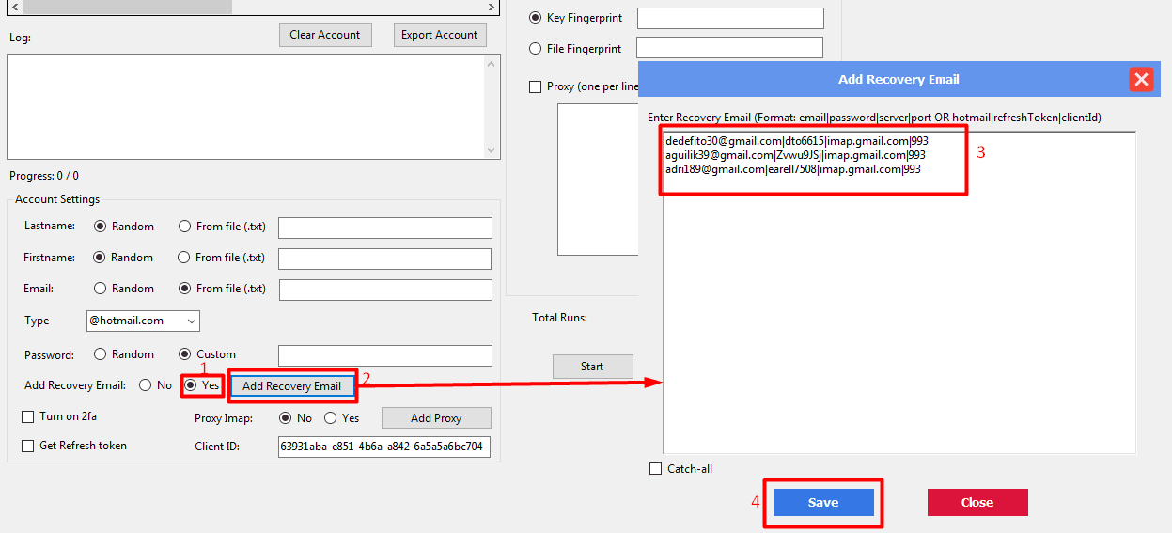The height and width of the screenshot is (533, 1172).
Task: Select Yes for Proxy Imap
Action: (x=331, y=418)
